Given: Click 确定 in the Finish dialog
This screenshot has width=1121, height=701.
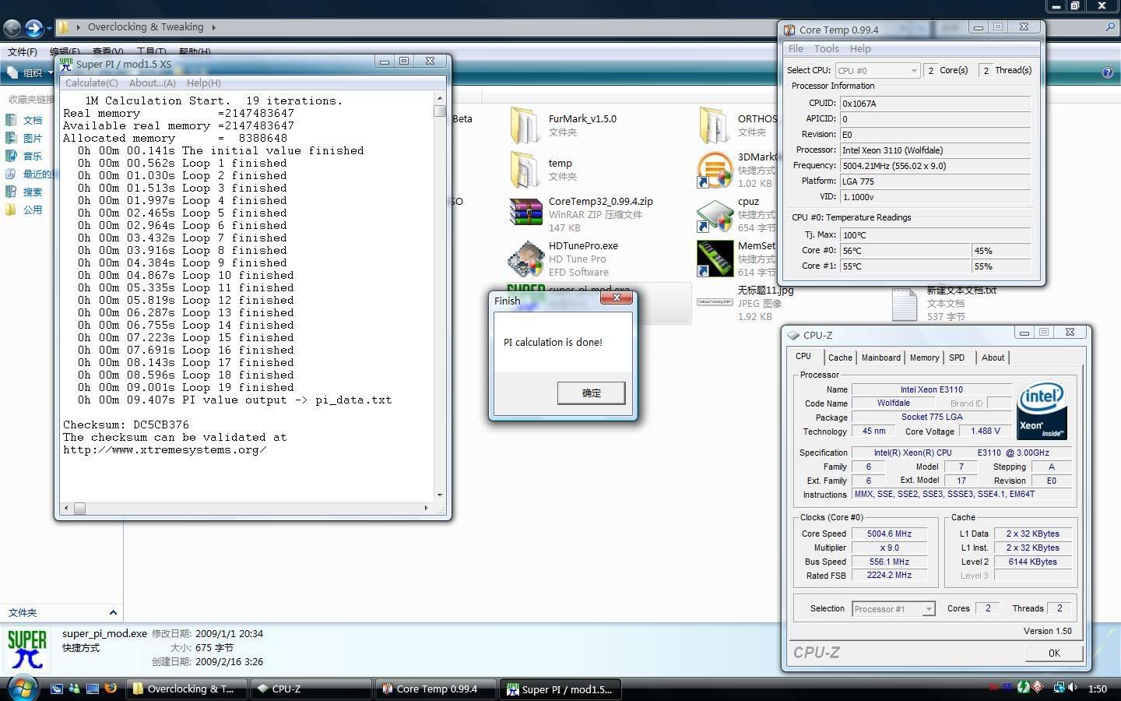Looking at the screenshot, I should 591,393.
